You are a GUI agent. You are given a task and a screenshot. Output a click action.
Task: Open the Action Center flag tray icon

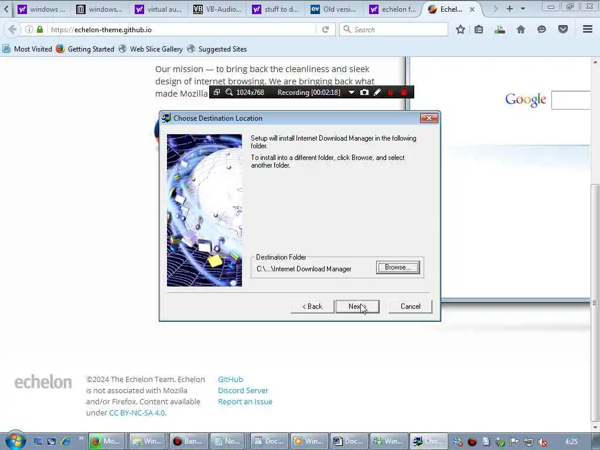pos(514,442)
